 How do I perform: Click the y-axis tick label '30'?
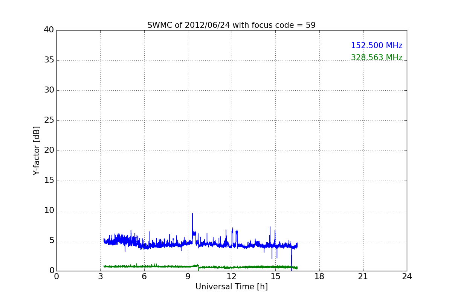point(49,90)
